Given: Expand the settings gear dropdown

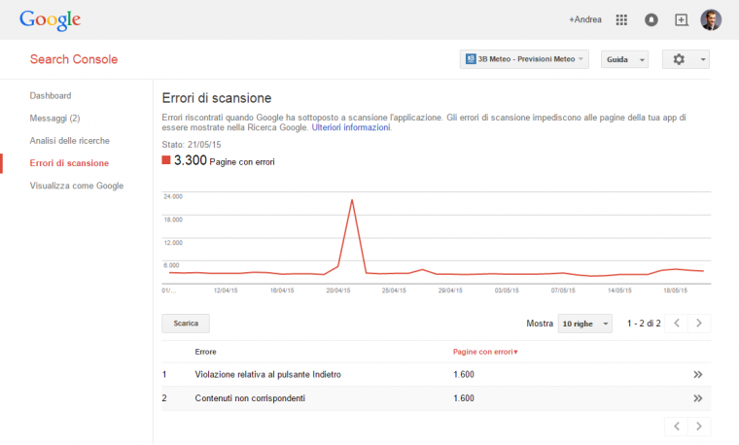Looking at the screenshot, I should click(x=686, y=59).
